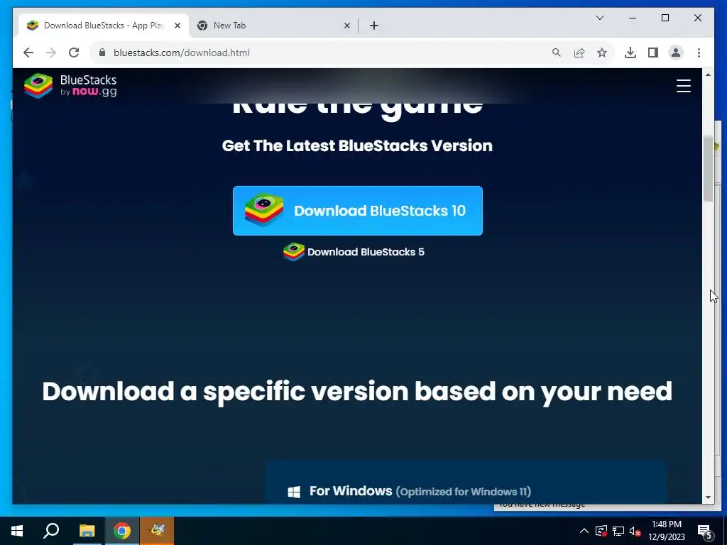
Task: Click the page scrollbar down arrow
Action: [x=708, y=497]
